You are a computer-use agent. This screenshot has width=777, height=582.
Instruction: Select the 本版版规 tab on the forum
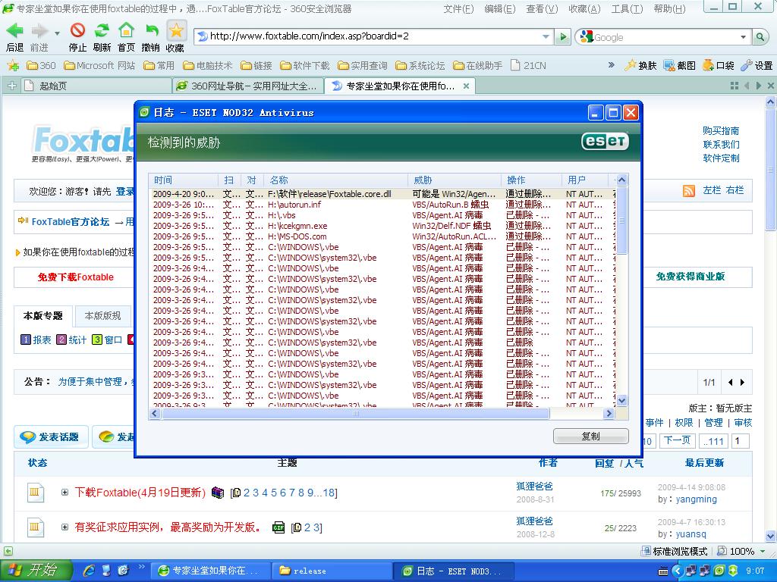(102, 316)
